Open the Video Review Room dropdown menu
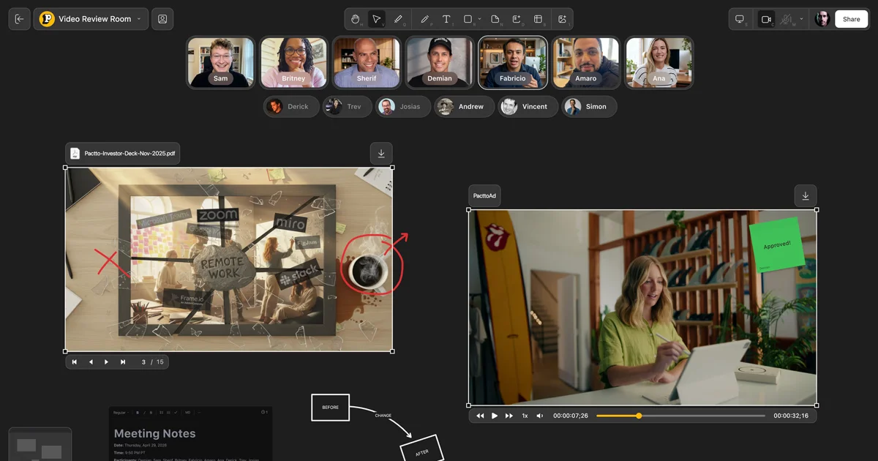Image resolution: width=878 pixels, height=461 pixels. coord(91,19)
